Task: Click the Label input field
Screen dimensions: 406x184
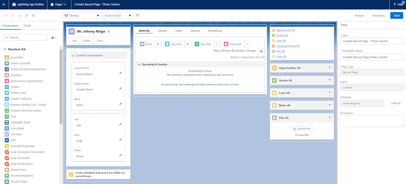Action: point(372,41)
